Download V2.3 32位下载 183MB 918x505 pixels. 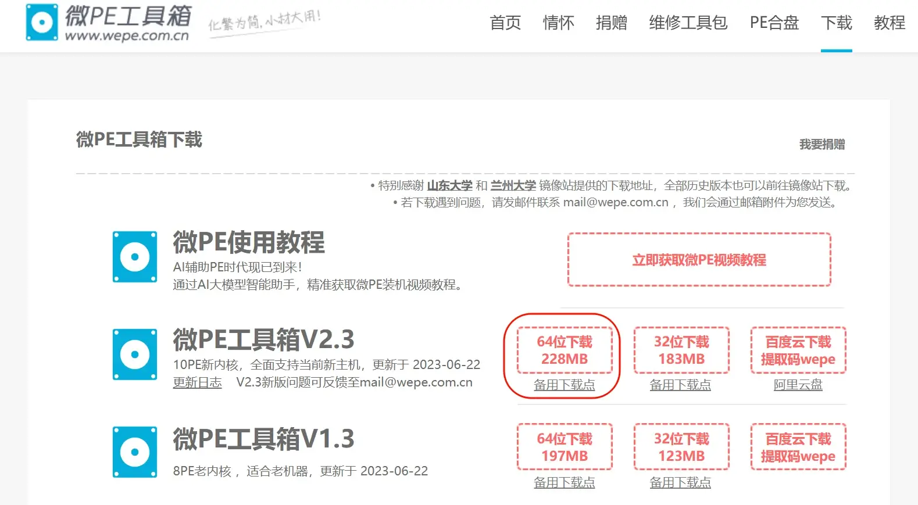pyautogui.click(x=681, y=350)
